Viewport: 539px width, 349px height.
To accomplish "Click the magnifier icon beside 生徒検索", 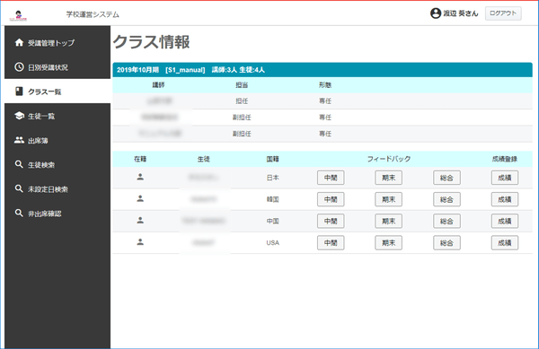I will (19, 164).
